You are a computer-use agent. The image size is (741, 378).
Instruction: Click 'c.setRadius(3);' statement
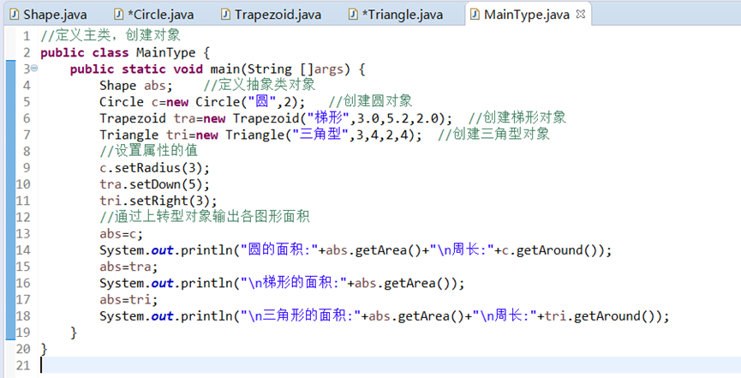coord(154,168)
